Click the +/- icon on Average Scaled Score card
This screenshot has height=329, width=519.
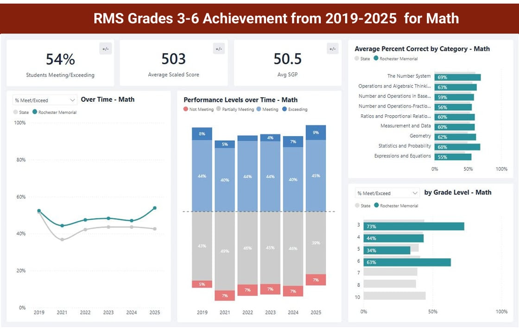(x=219, y=49)
